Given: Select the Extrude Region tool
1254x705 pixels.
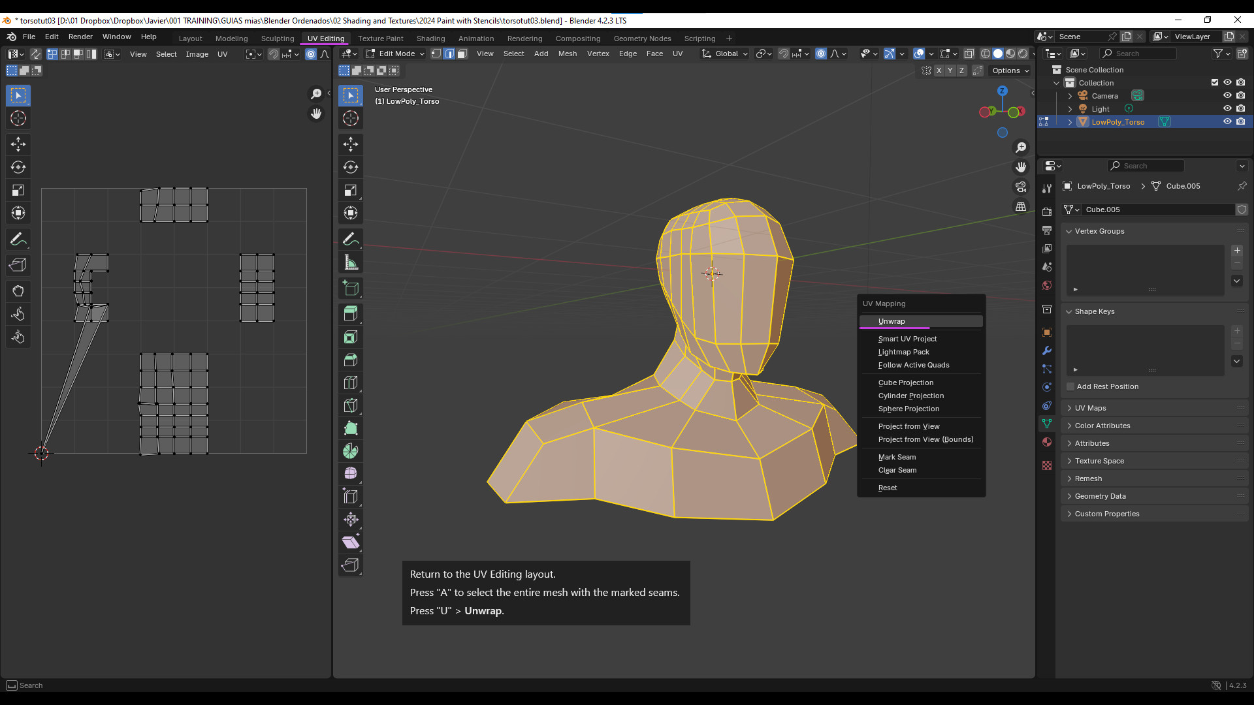Looking at the screenshot, I should 351,313.
